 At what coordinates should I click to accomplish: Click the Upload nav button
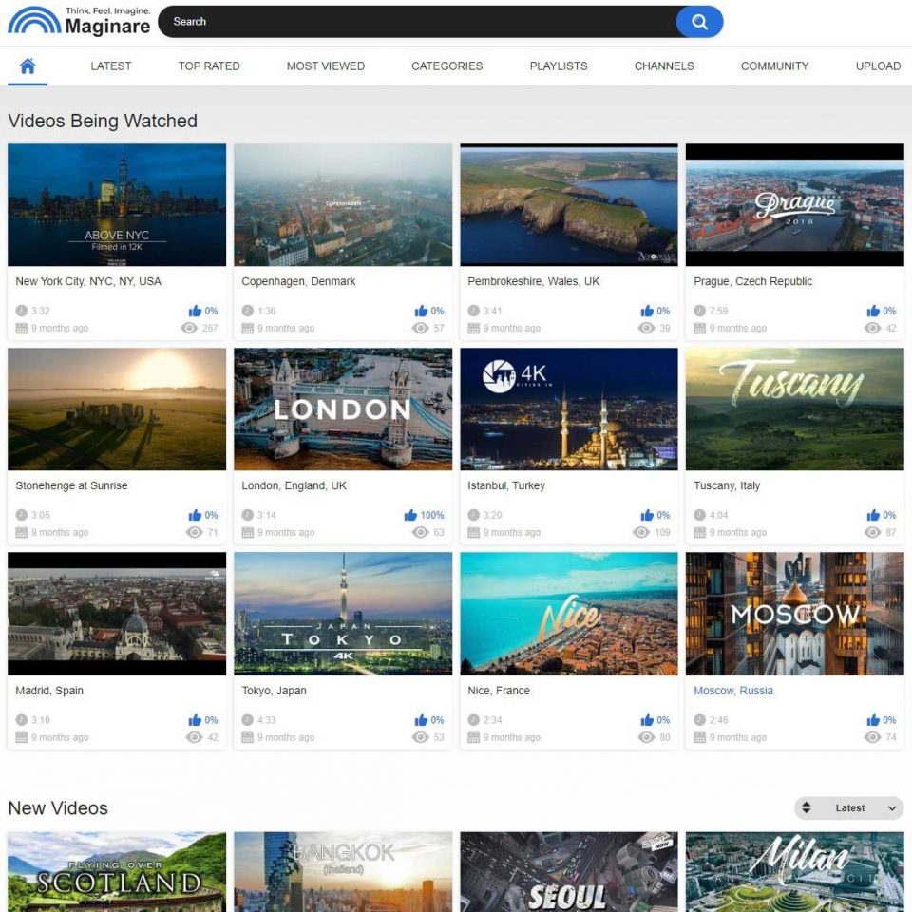[878, 66]
